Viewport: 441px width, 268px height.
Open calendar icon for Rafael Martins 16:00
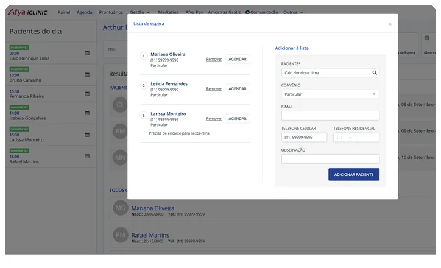87,157
